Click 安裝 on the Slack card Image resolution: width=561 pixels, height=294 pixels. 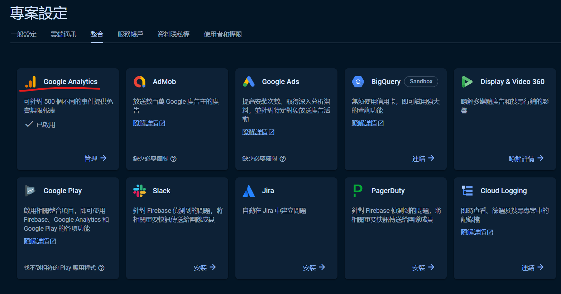click(200, 268)
